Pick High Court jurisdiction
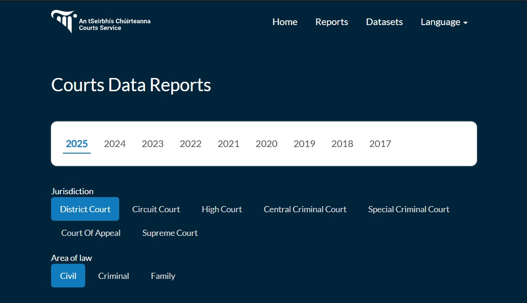This screenshot has width=527, height=303. tap(222, 209)
